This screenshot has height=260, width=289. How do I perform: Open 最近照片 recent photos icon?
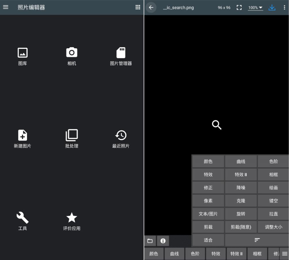coord(121,135)
